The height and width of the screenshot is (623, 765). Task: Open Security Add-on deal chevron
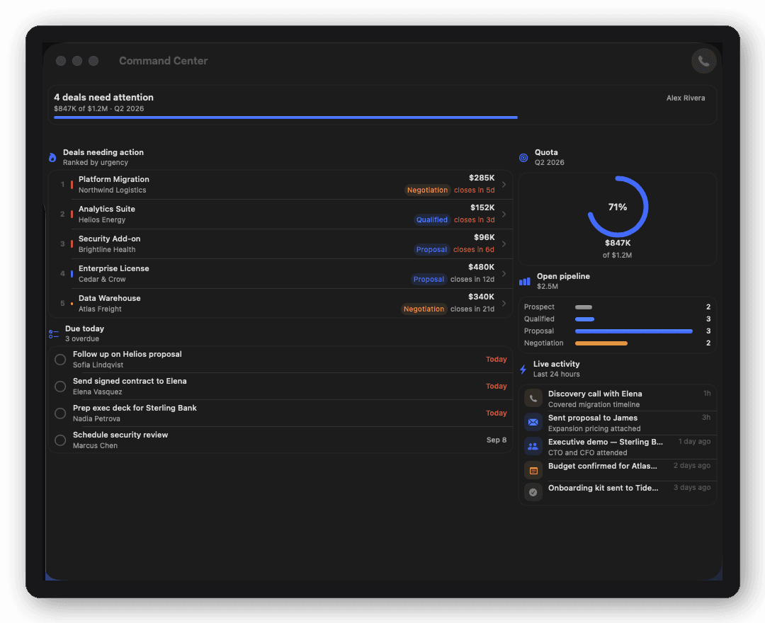point(504,244)
